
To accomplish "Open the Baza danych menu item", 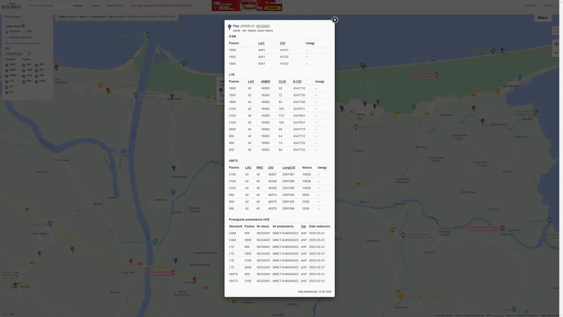I will point(115,6).
